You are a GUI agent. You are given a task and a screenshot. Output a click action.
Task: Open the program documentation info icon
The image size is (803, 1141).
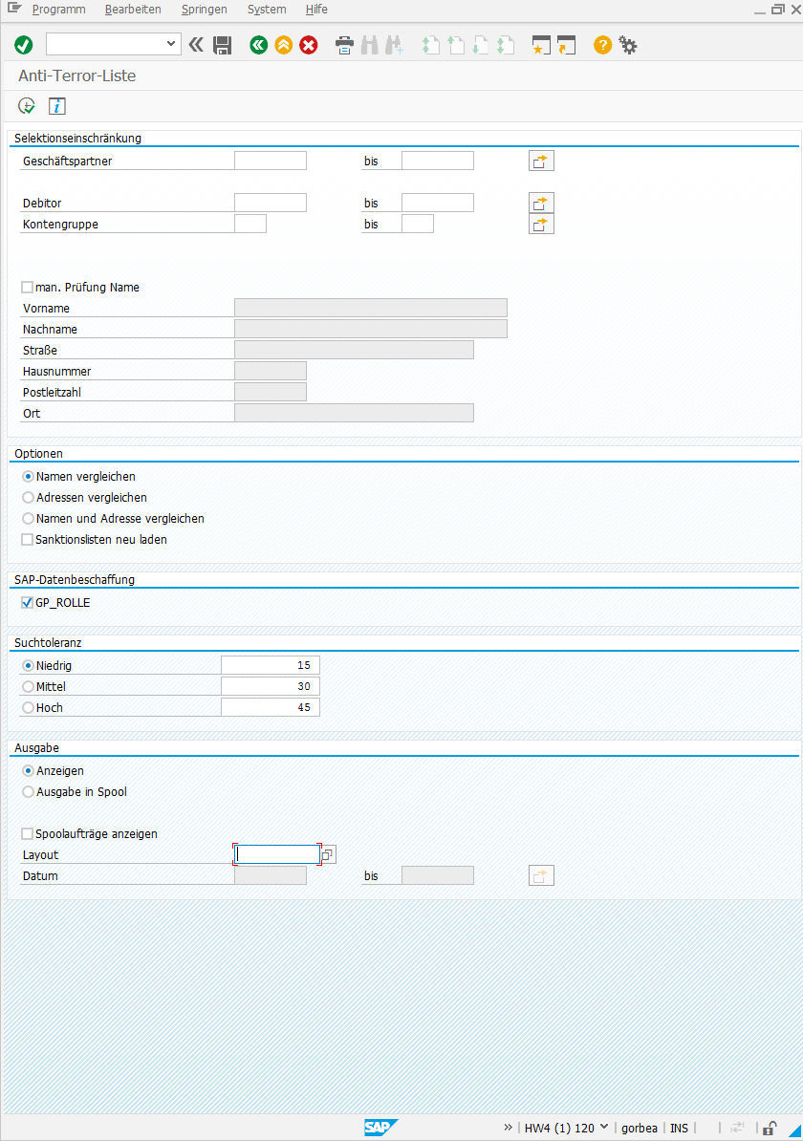pyautogui.click(x=56, y=105)
